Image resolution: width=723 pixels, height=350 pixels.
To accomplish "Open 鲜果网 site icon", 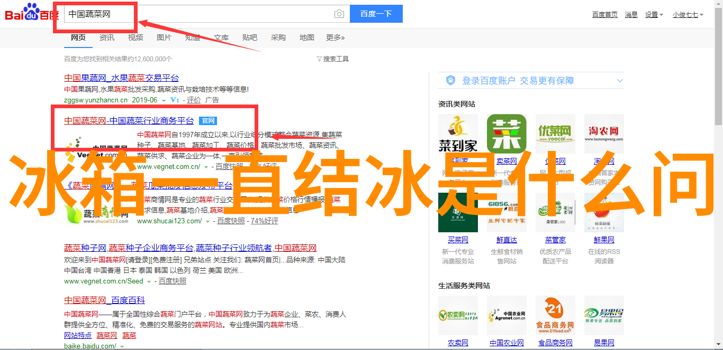I will (604, 212).
